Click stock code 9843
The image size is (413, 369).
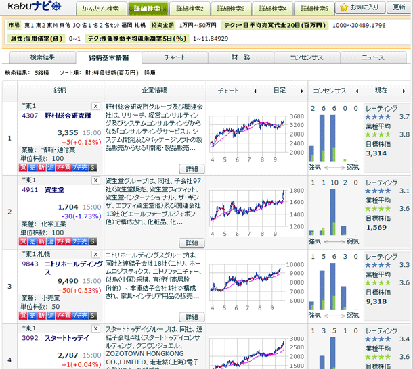(x=30, y=264)
